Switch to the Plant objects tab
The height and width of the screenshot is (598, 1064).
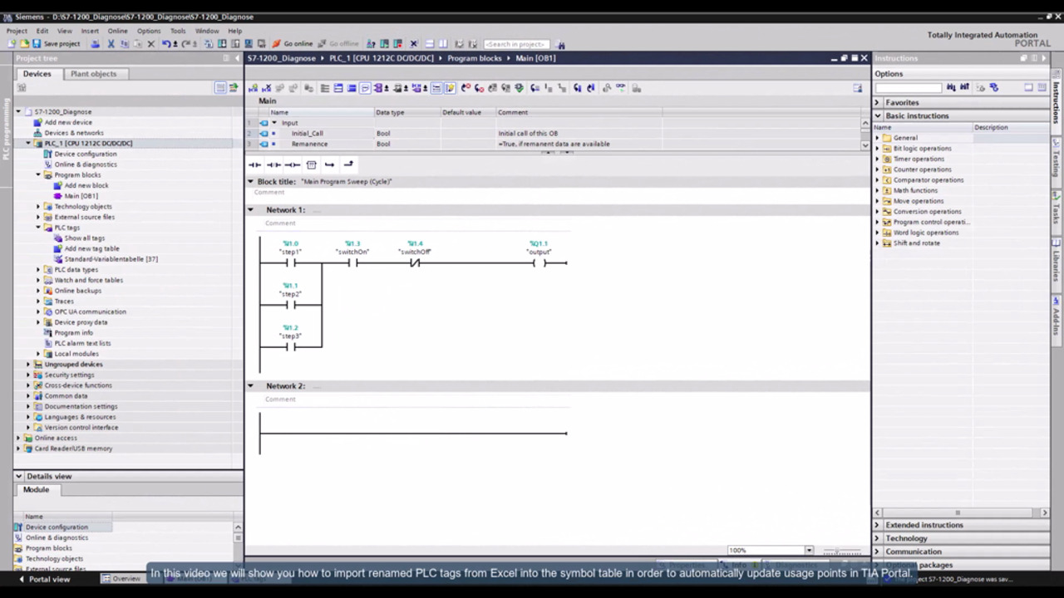tap(93, 74)
